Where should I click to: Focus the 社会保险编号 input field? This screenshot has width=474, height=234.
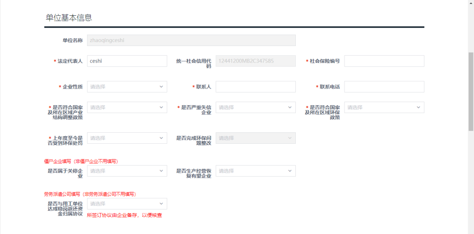[x=384, y=61]
